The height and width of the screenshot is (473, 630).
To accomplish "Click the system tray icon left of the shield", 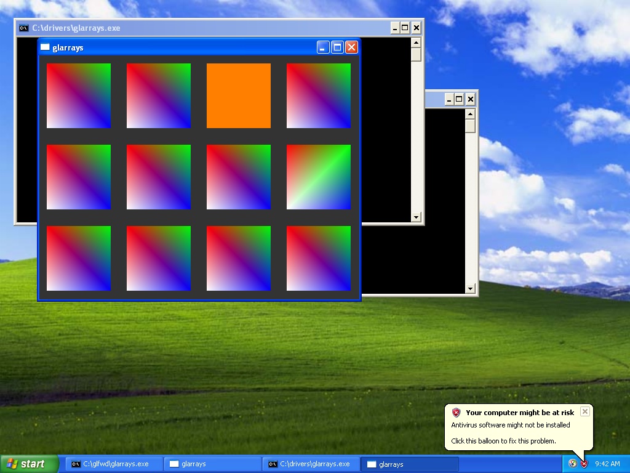I will click(x=573, y=464).
